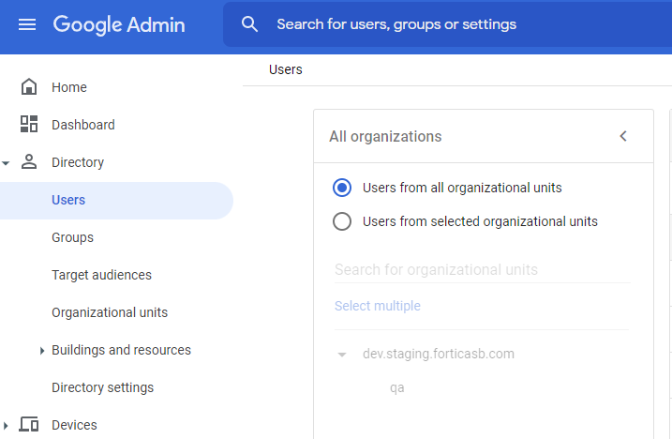This screenshot has width=672, height=439.
Task: Go to Target audiences page
Action: (101, 275)
